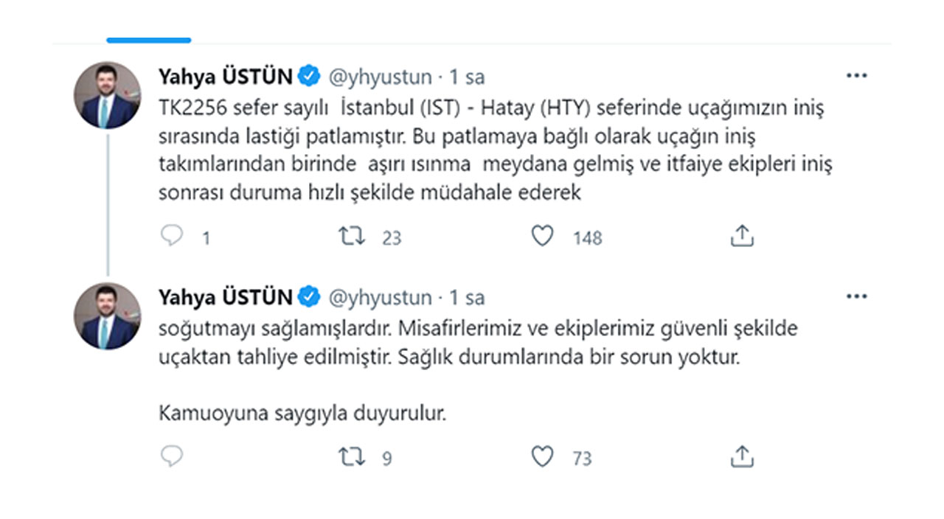This screenshot has height=519, width=944.
Task: Open the more options menu of first tweet
Action: [856, 75]
